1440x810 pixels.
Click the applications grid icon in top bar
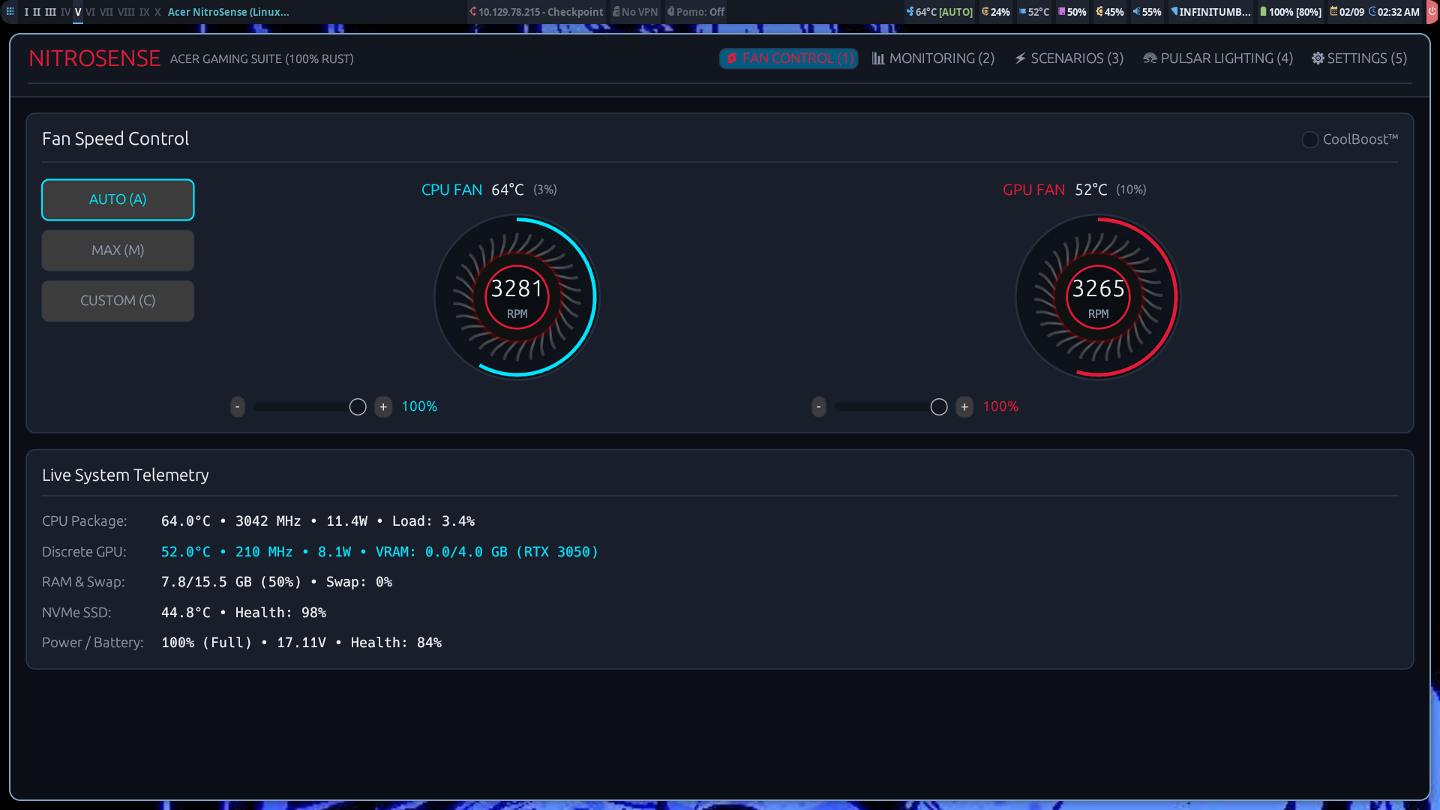point(10,12)
